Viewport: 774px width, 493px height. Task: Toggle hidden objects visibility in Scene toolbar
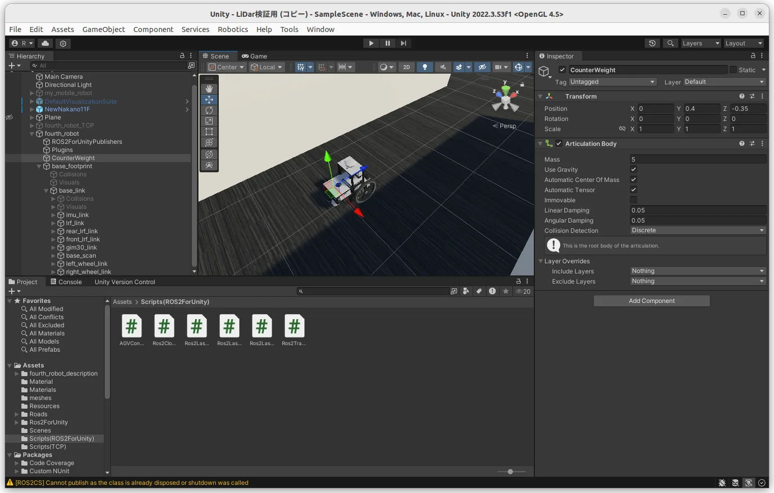482,67
